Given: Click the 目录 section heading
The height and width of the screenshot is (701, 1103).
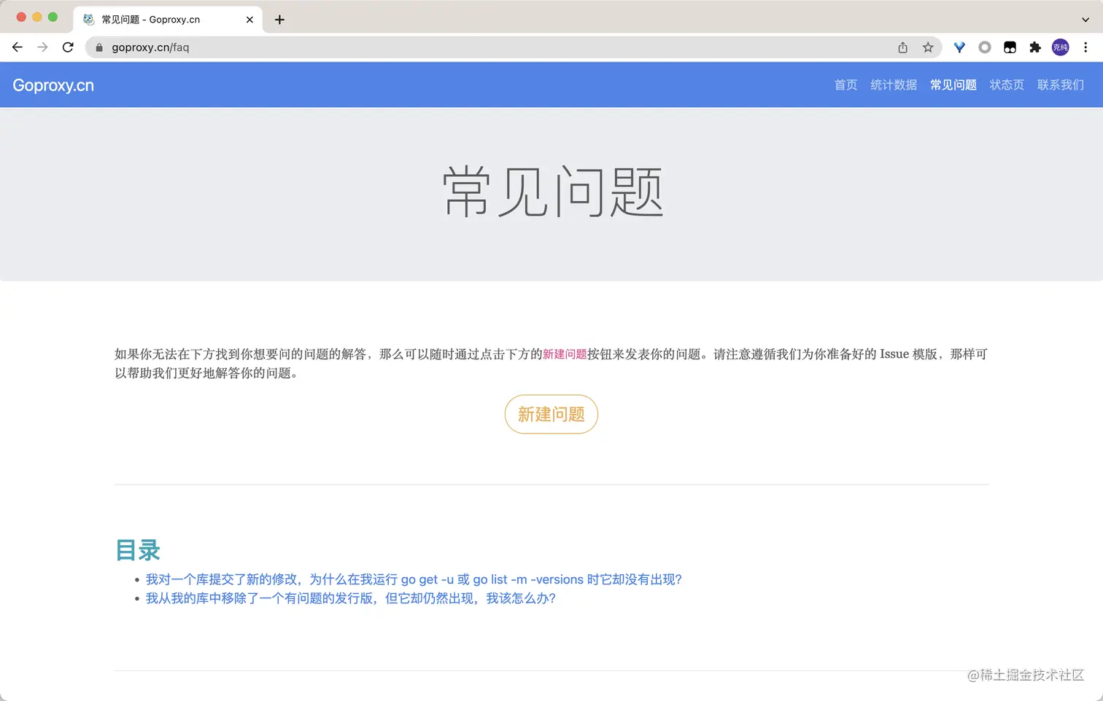Looking at the screenshot, I should point(138,550).
